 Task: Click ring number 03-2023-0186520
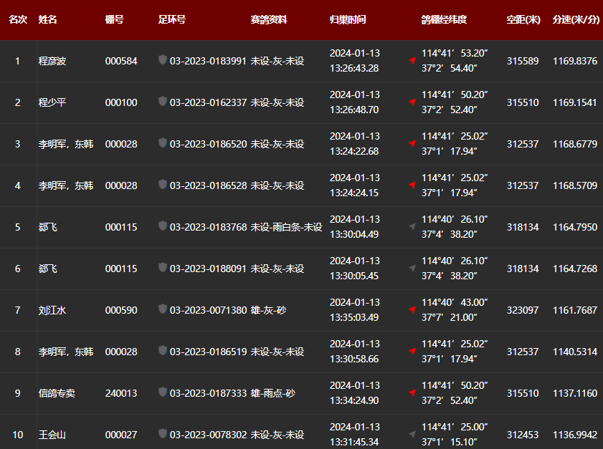click(x=208, y=144)
